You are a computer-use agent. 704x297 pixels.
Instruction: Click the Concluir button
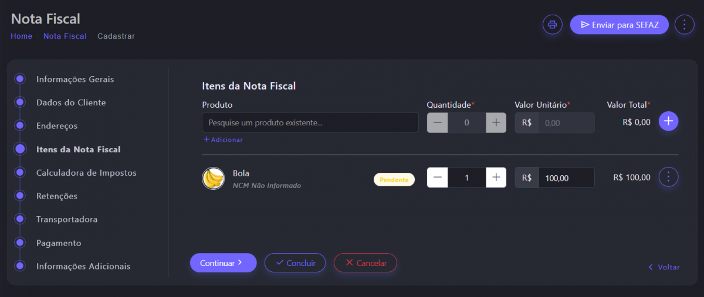(x=296, y=263)
